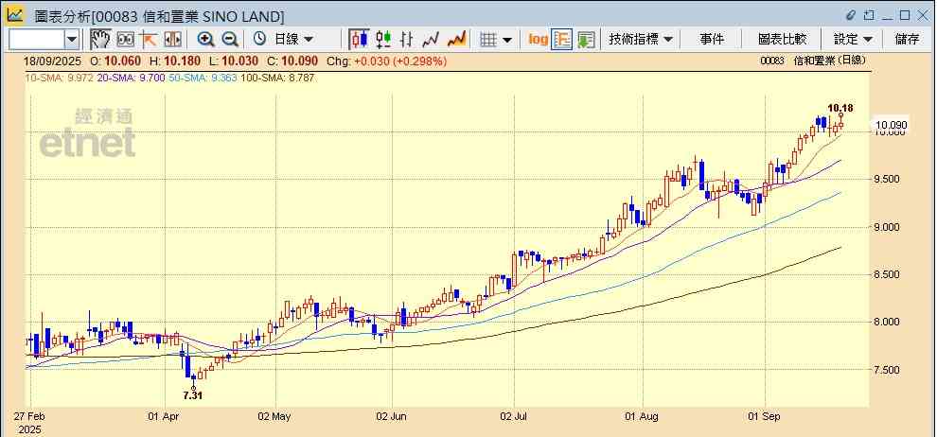Click the paperclip attach icon in title bar
937x437 pixels.
[x=851, y=15]
